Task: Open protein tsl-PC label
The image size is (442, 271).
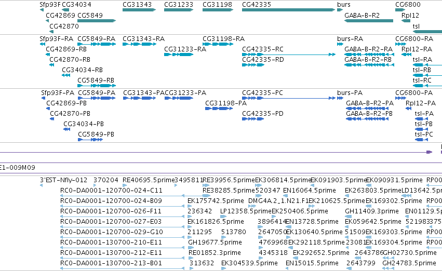Action: point(424,134)
